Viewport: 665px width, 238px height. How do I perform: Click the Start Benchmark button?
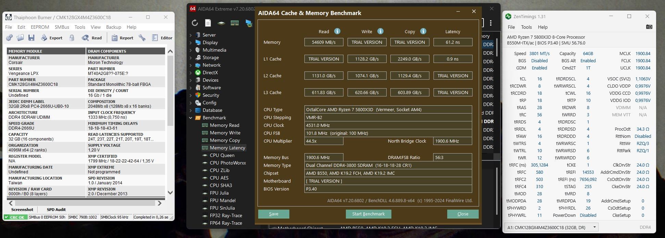click(368, 214)
